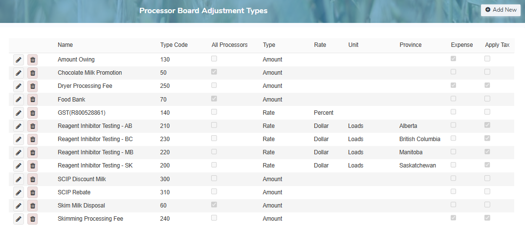Remove the Skim Milk Disposal entry
This screenshot has height=229, width=525.
click(x=33, y=206)
